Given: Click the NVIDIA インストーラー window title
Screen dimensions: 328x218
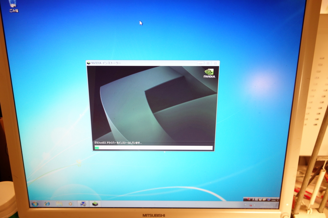Looking at the screenshot, I should point(106,63).
